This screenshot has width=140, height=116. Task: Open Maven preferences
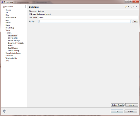(8, 23)
